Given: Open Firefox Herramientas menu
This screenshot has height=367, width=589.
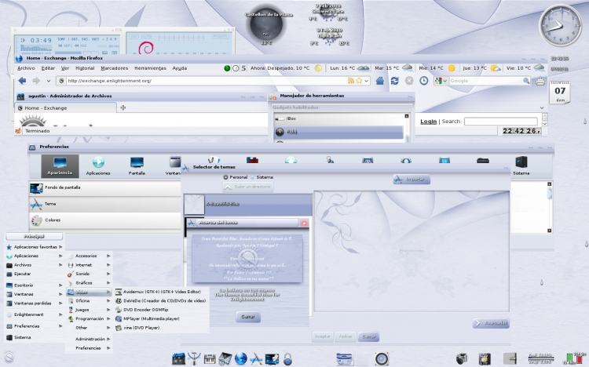Looking at the screenshot, I should [x=150, y=68].
